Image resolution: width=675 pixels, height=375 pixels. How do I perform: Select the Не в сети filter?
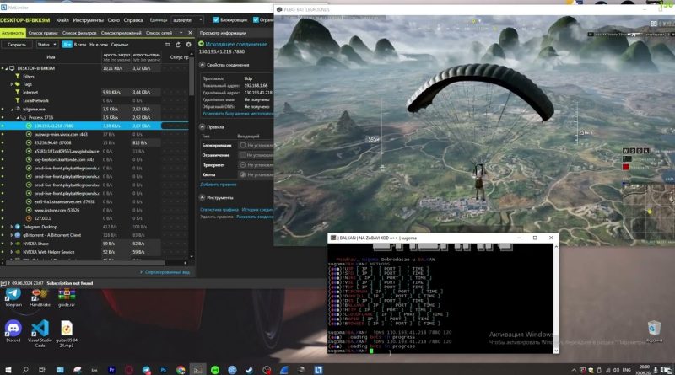(99, 45)
